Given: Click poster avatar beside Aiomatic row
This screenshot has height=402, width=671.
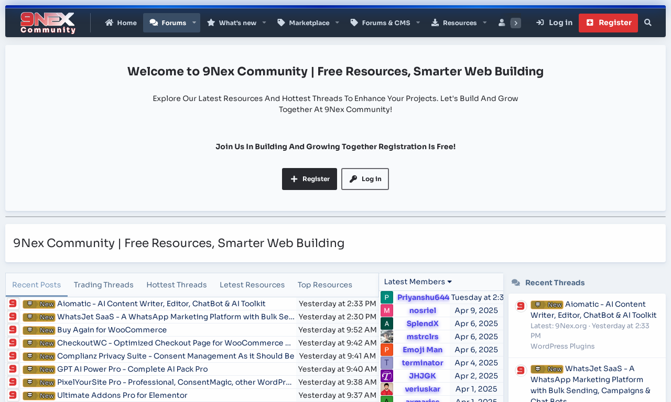Looking at the screenshot, I should pos(13,304).
